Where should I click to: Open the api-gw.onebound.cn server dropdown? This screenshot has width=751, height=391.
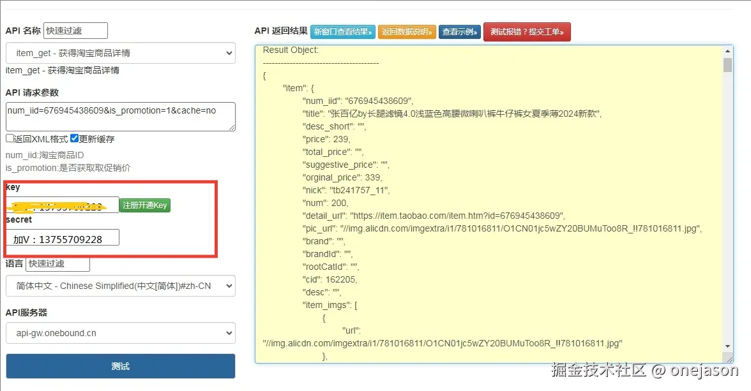[120, 333]
